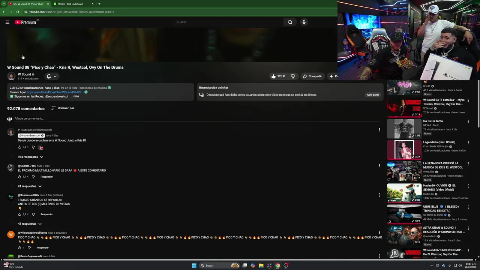Viewport: 480px width, 270px height.
Task: Open W Sound channel name link
Action: [x=24, y=74]
